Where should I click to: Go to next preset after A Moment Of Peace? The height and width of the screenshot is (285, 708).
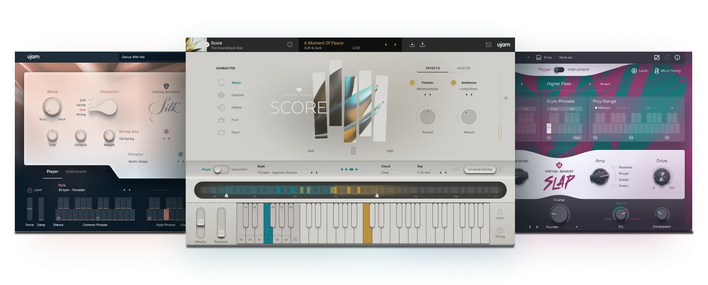tap(395, 45)
